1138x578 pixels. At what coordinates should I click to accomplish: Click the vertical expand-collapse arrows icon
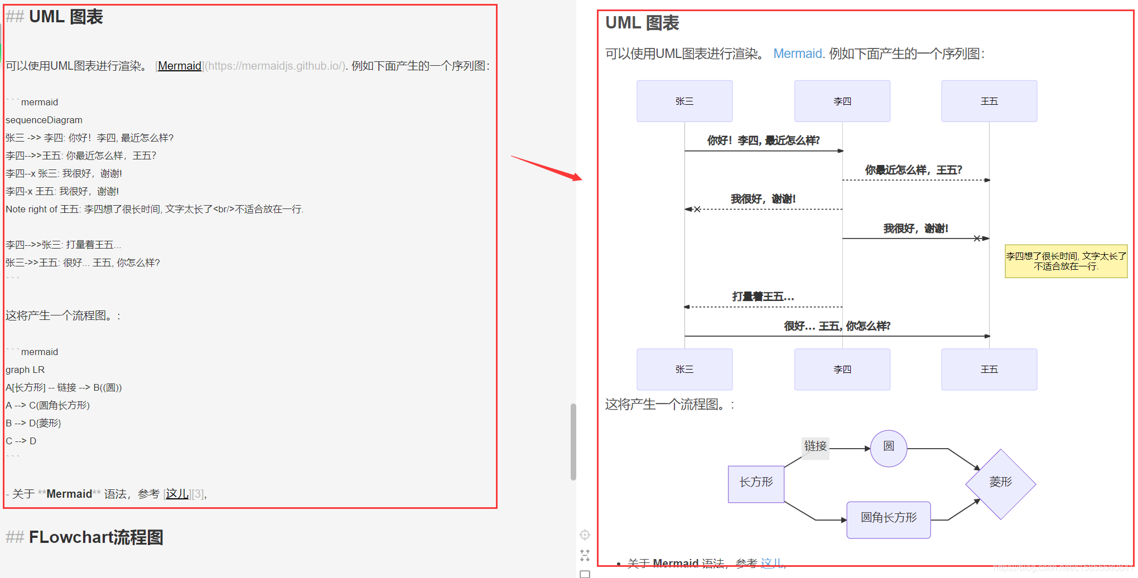tap(585, 555)
